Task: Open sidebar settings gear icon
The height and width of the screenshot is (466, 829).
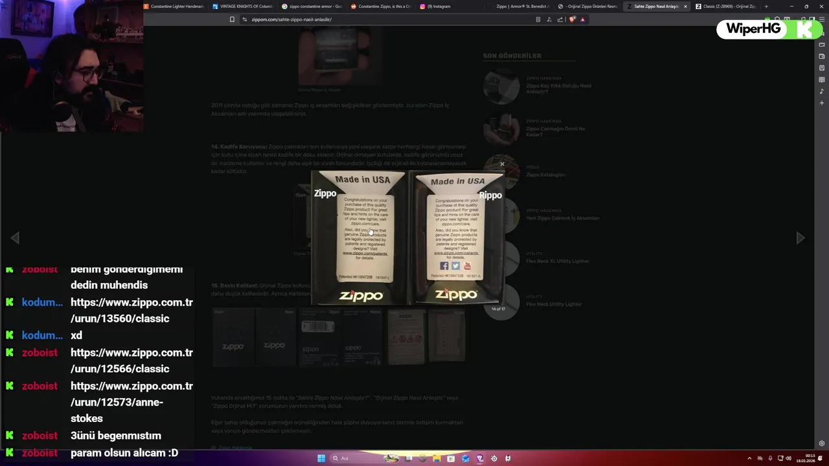Action: point(822,443)
